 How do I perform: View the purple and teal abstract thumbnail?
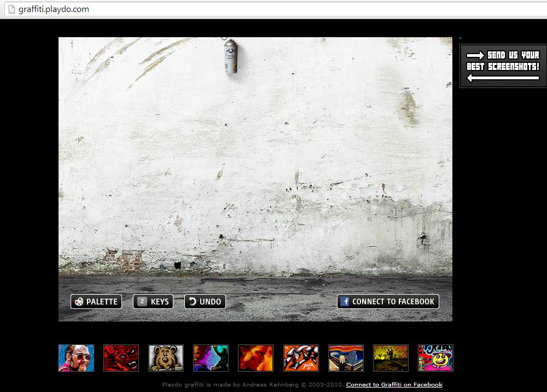(x=211, y=358)
